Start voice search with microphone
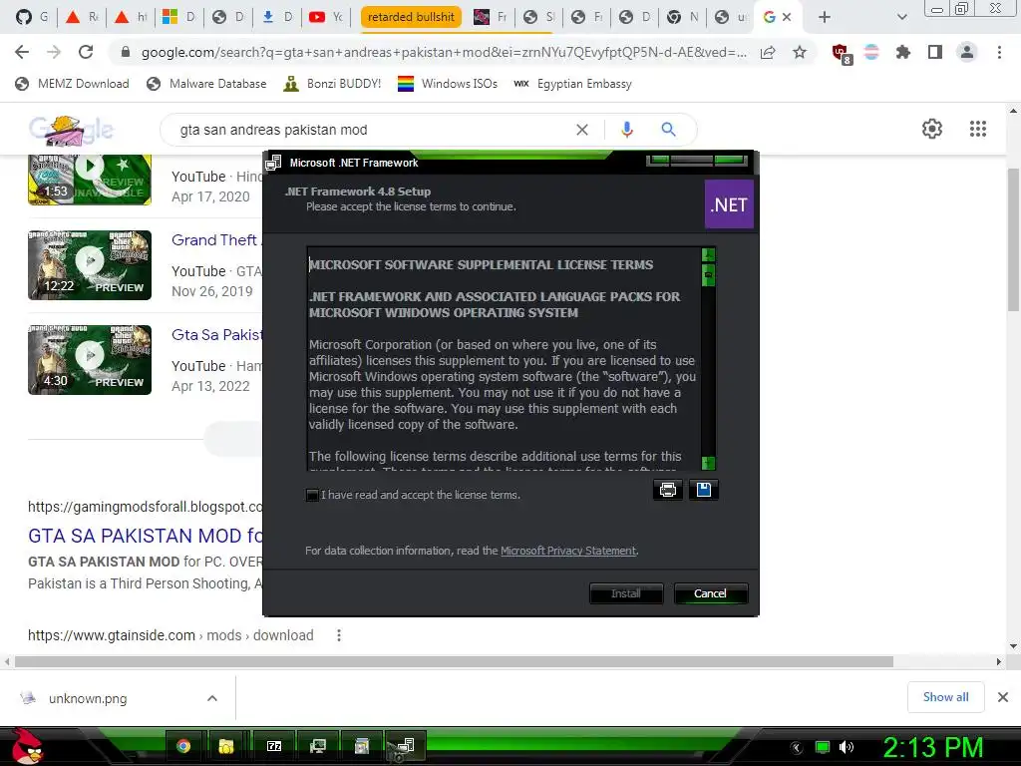 pyautogui.click(x=627, y=130)
